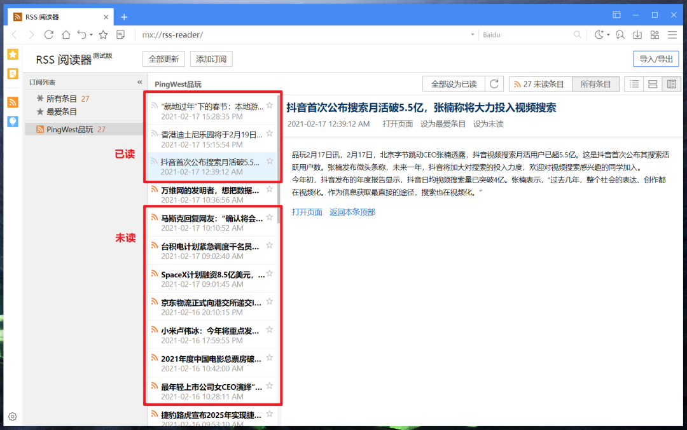Viewport: 687px width, 430px height.
Task: Click the search magnifier icon
Action: click(x=578, y=34)
